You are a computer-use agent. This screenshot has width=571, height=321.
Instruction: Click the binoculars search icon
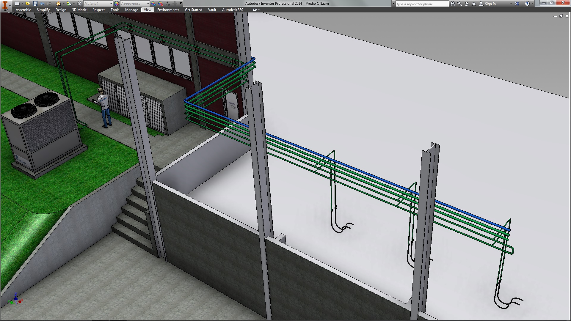tap(452, 4)
